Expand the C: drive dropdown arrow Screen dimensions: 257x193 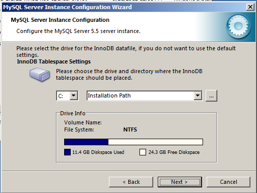(73, 95)
